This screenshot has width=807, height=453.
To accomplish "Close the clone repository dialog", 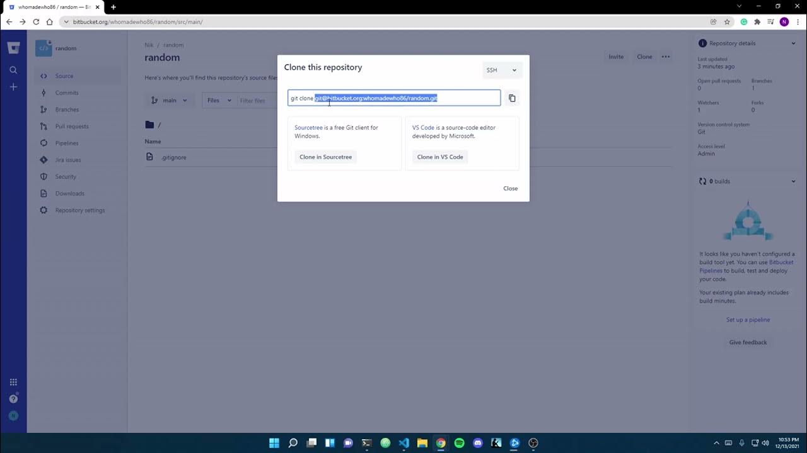I will coord(511,188).
